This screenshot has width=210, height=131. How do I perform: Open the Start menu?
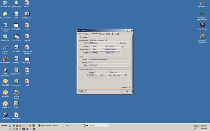point(4,125)
